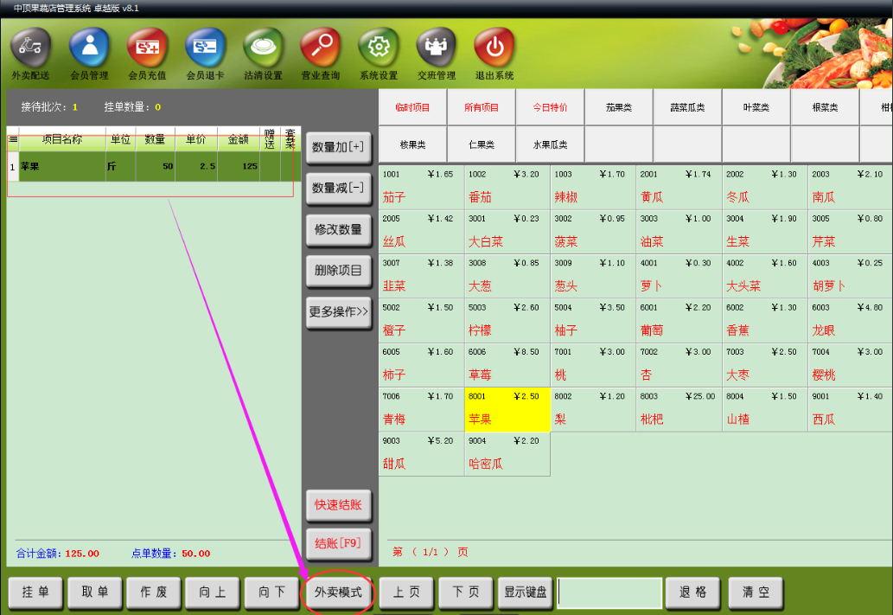Screen dimensions: 893x615
Task: Add product 西瓜 9001
Action: pos(851,410)
